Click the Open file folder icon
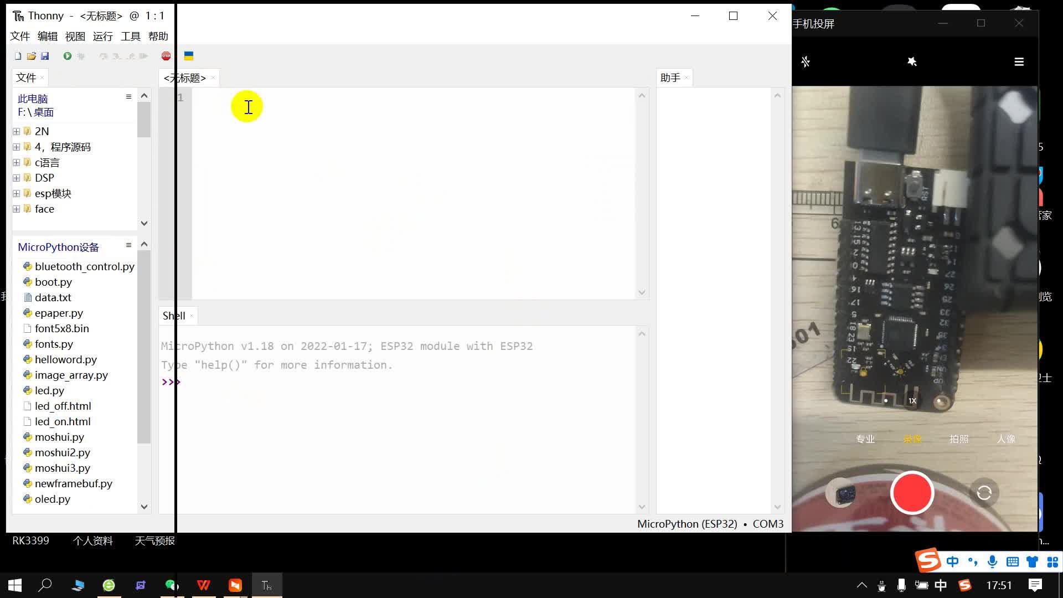The image size is (1063, 598). 32,56
